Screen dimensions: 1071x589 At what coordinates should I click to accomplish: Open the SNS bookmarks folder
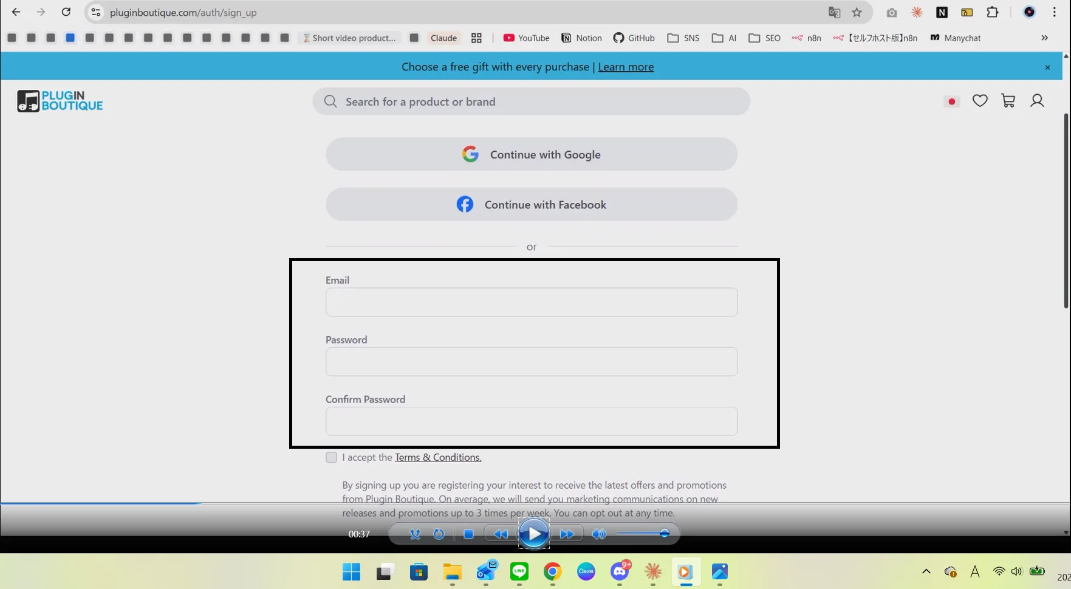[683, 38]
